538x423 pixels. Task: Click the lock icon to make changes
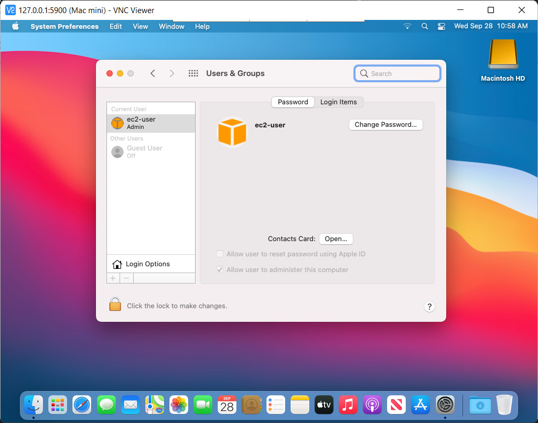[x=115, y=304]
